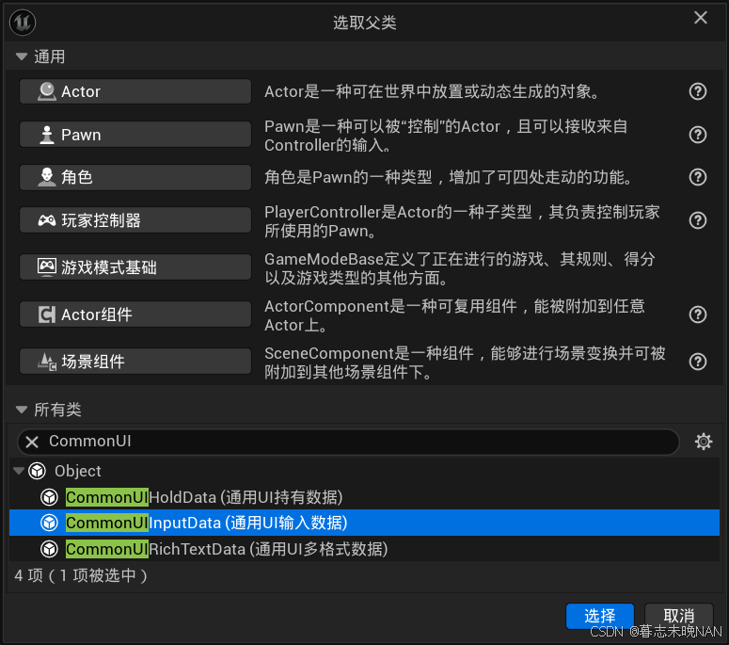729x645 pixels.
Task: Close the parent class picker dialog
Action: pos(700,18)
